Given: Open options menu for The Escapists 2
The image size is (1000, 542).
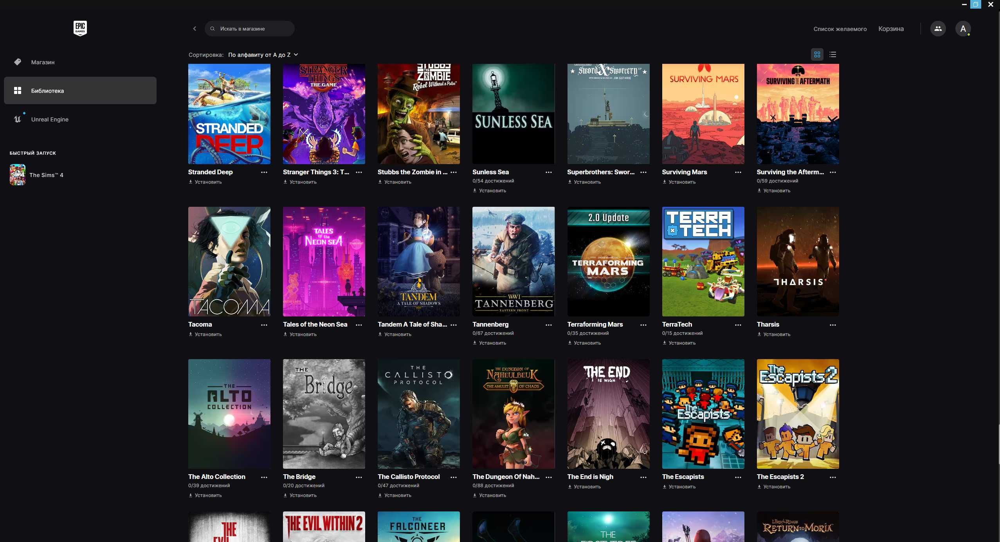Looking at the screenshot, I should 833,477.
